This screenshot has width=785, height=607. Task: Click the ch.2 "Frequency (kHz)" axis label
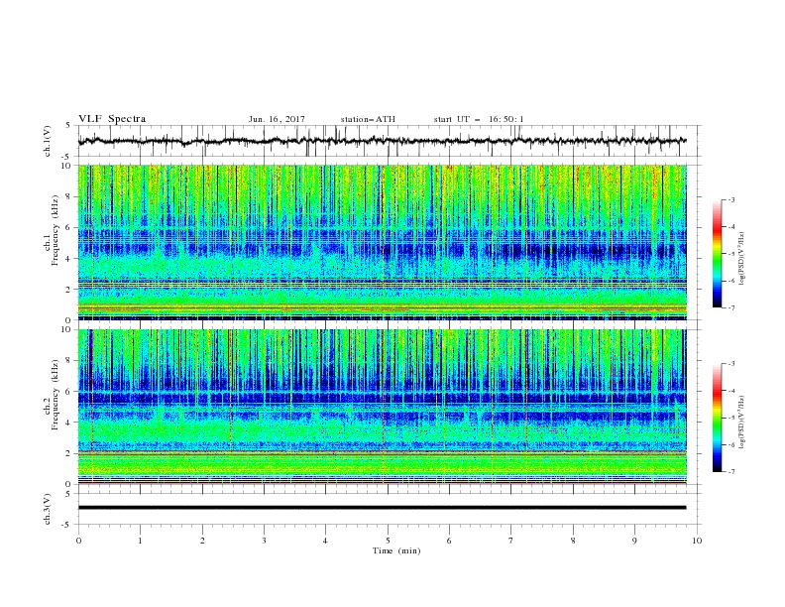56,395
